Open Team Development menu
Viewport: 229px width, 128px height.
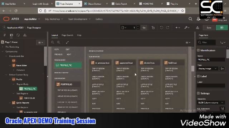[79, 19]
